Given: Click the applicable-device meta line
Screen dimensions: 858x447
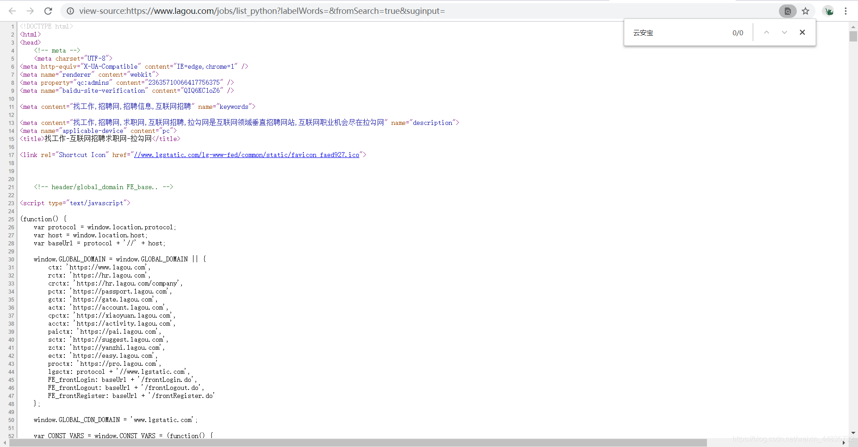Looking at the screenshot, I should (x=98, y=131).
